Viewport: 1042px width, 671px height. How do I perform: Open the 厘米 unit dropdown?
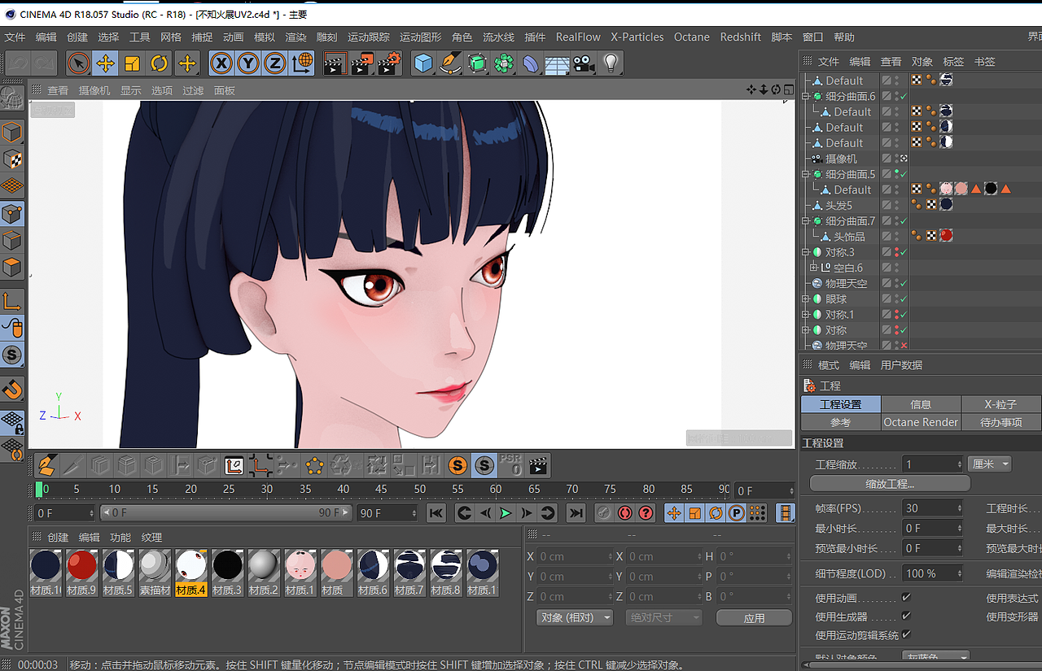(x=987, y=464)
